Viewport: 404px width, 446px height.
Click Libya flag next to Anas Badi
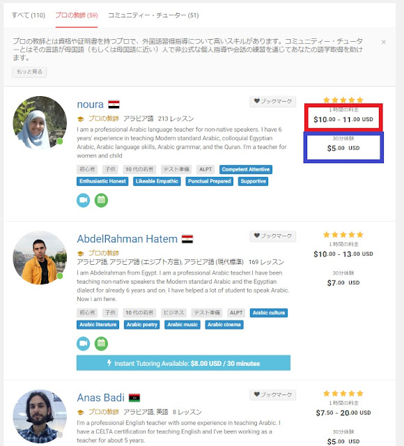[134, 398]
